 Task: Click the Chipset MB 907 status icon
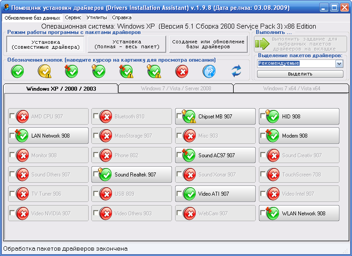pyautogui.click(x=189, y=117)
